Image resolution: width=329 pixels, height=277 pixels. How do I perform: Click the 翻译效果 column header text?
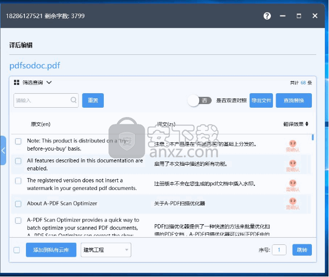(x=293, y=124)
